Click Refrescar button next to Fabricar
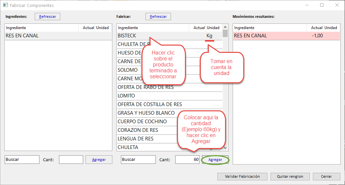 click(158, 17)
